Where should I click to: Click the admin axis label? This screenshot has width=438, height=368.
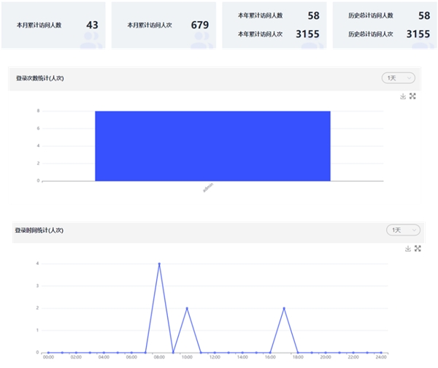(x=208, y=188)
